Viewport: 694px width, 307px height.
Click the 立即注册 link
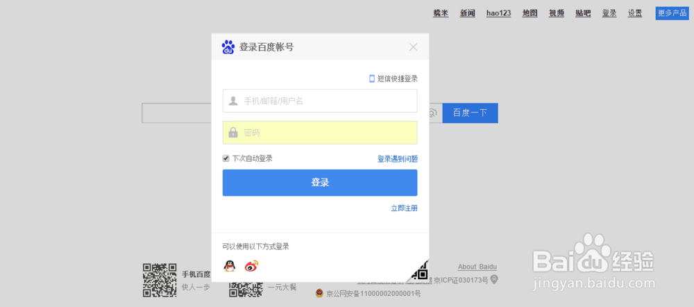pos(404,208)
